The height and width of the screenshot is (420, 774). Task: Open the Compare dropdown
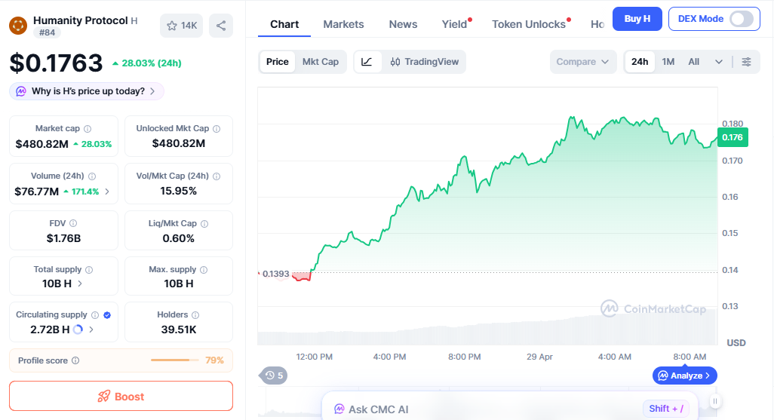tap(582, 62)
